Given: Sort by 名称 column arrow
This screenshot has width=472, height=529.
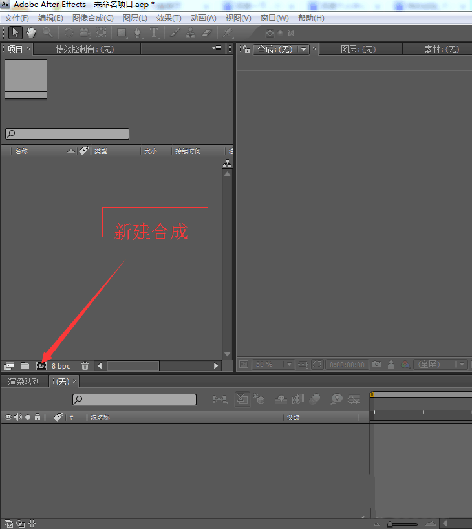Looking at the screenshot, I should point(71,151).
